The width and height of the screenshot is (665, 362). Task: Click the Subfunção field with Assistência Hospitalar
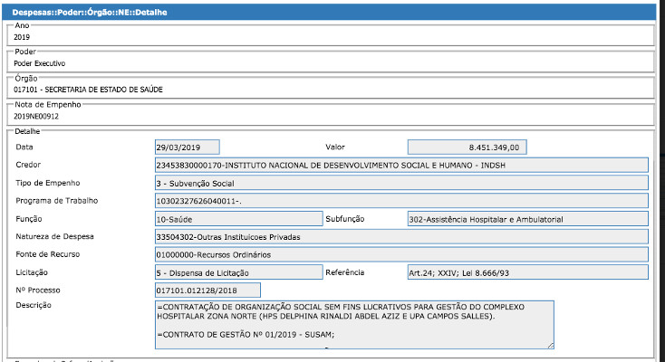(527, 219)
